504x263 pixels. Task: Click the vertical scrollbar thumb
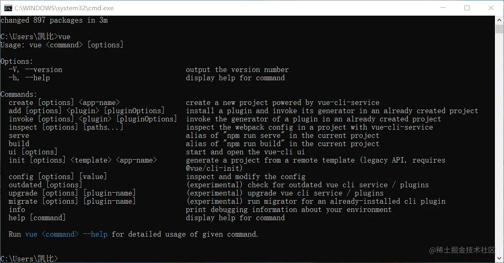[499, 29]
